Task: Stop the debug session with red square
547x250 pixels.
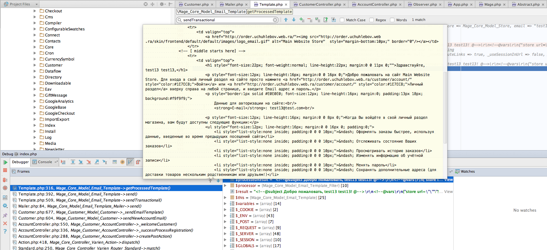Action: tap(5, 170)
